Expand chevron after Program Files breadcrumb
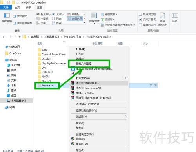Viewport: 196px width, 152px height. [x=84, y=37]
